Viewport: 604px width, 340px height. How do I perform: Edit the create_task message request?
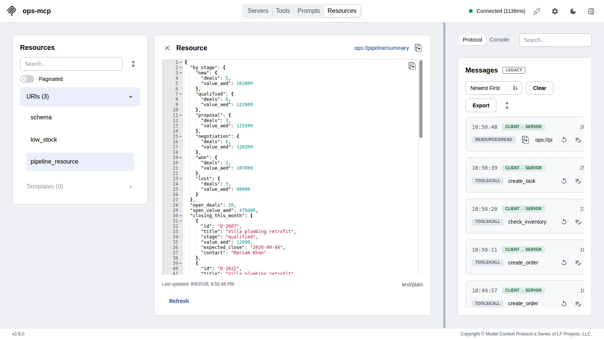[x=578, y=181]
